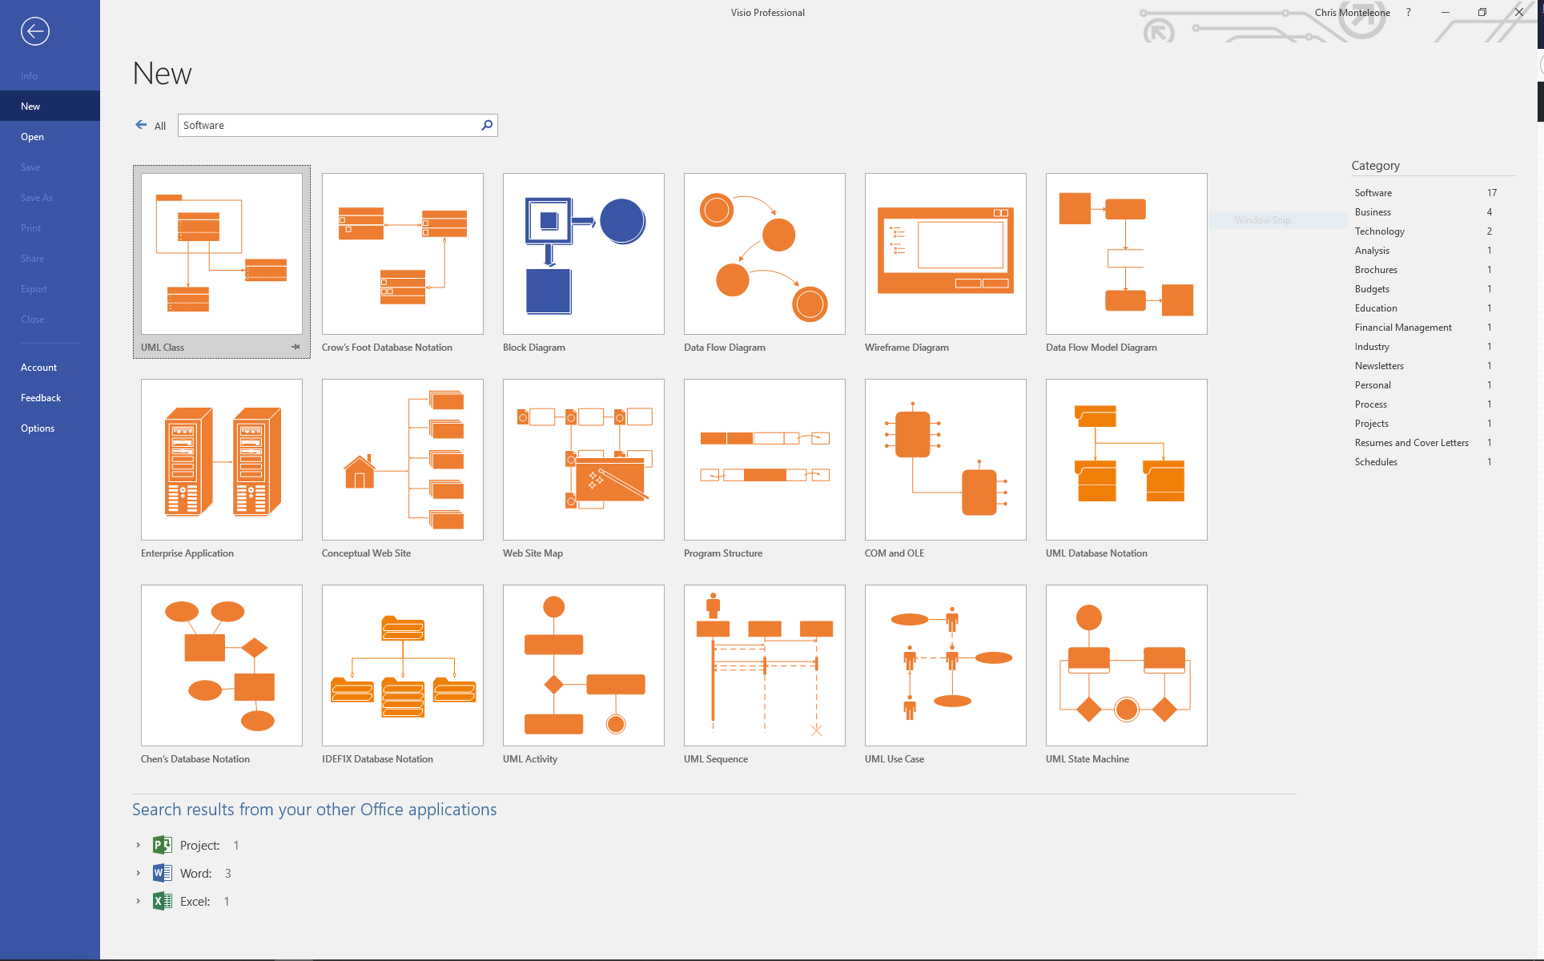Filter by the Technology category
Viewport: 1544px width, 961px height.
pyautogui.click(x=1379, y=231)
